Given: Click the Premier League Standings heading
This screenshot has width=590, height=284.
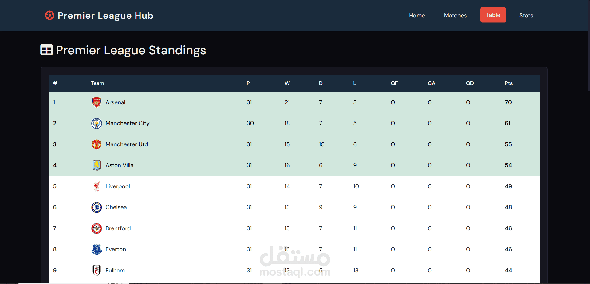Looking at the screenshot, I should (131, 50).
